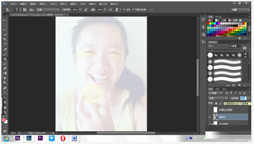The width and height of the screenshot is (254, 144).
Task: Select the Path Selection tool
Action: 5,97
